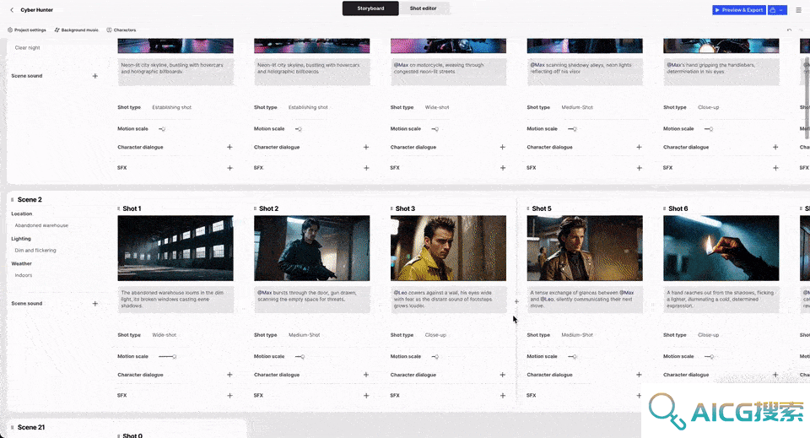
Task: Adjust Motion scale slider of Scene 2 Shot 5
Action: (x=572, y=356)
